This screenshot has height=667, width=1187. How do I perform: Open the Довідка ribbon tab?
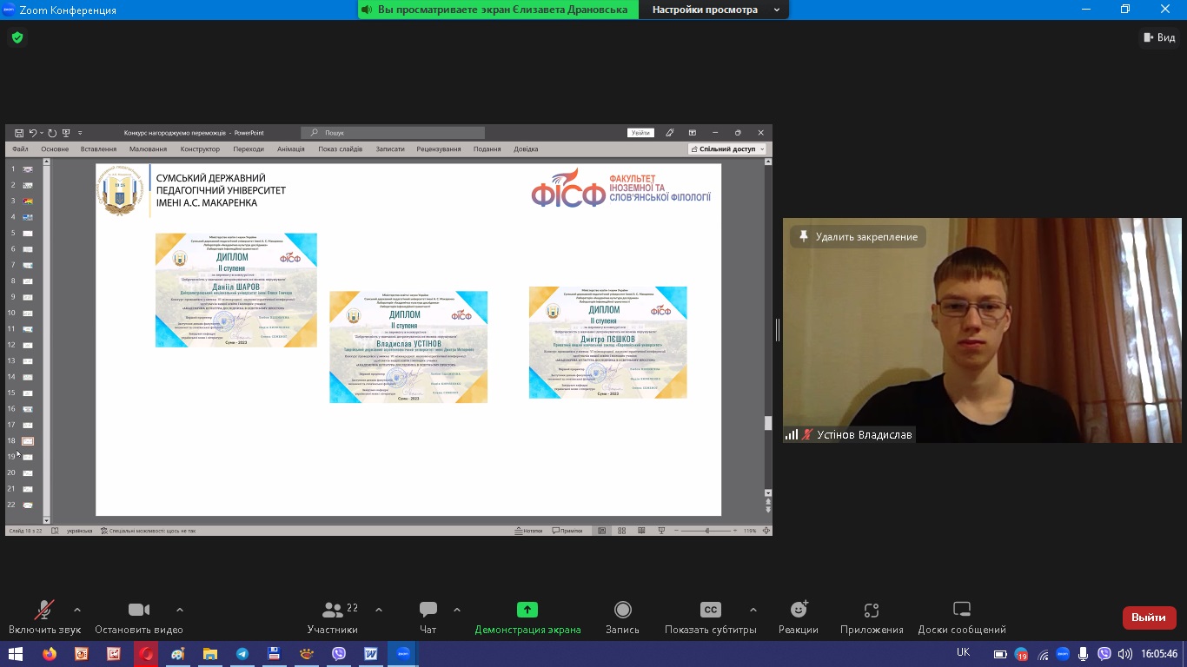coord(526,149)
